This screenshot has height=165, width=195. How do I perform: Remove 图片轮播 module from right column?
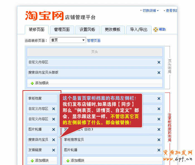pos(159,150)
